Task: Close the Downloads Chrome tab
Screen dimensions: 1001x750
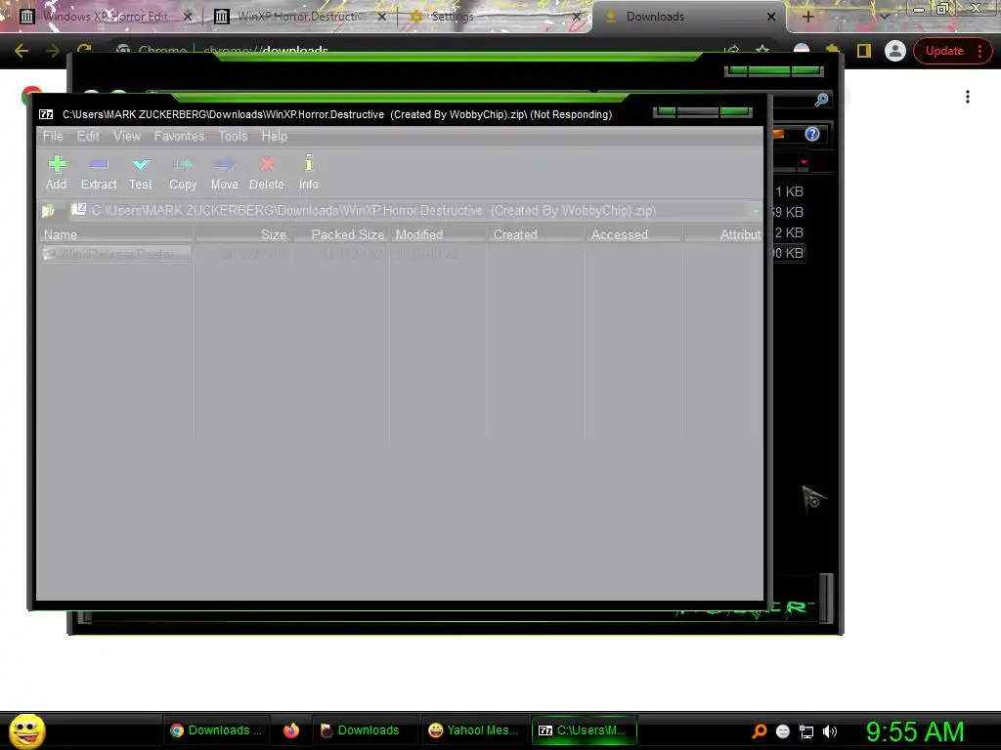Action: tap(771, 17)
